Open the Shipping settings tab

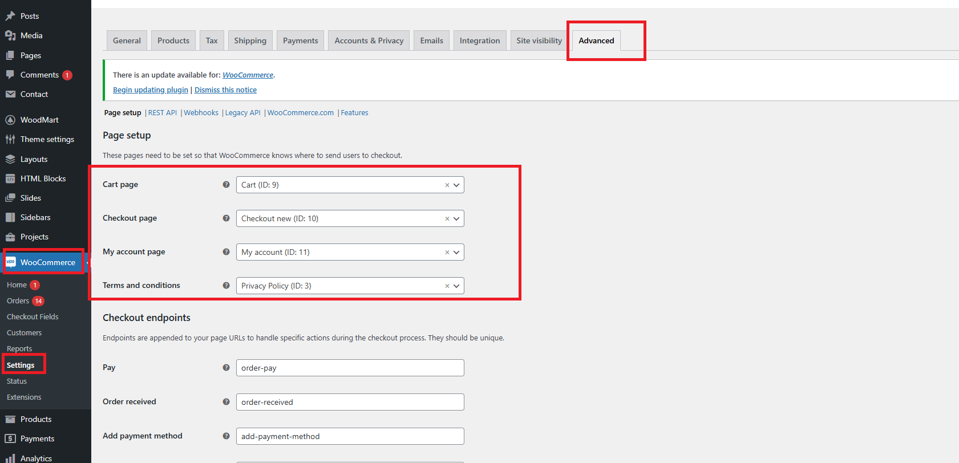(250, 40)
